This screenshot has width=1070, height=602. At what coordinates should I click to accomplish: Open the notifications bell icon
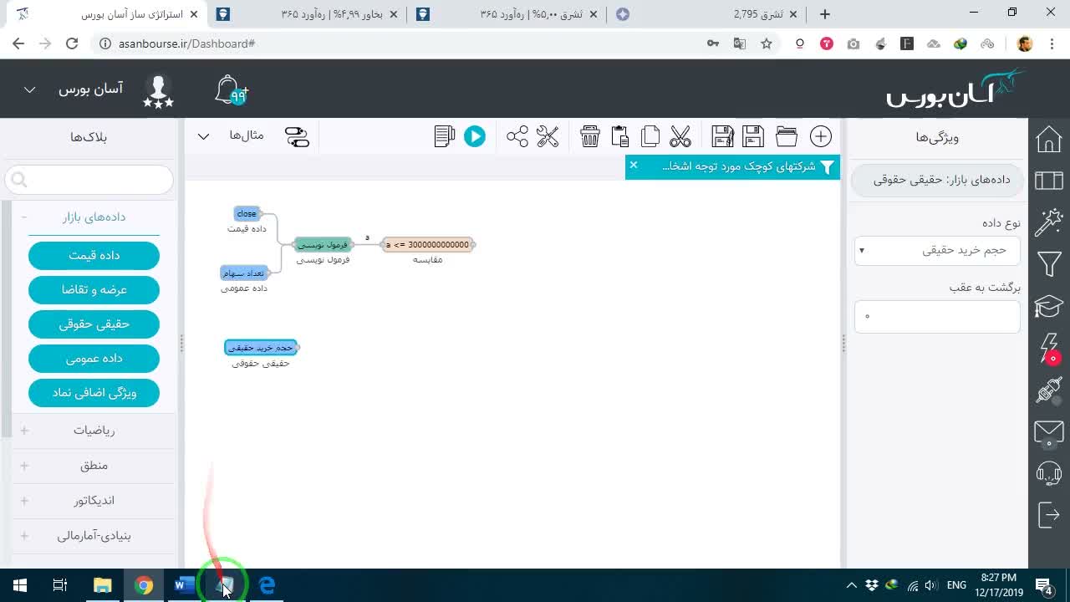230,90
